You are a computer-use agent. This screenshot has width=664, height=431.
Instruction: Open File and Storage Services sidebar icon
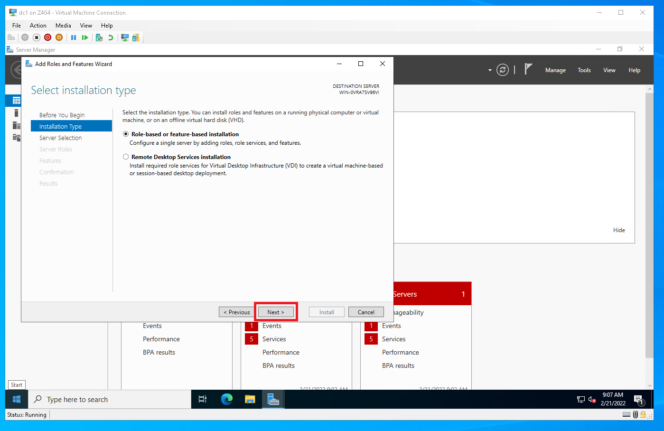point(16,138)
